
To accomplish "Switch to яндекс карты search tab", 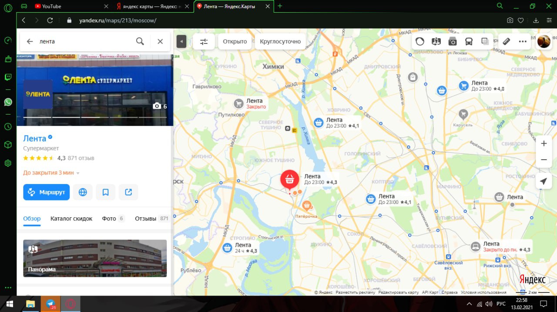I will (153, 6).
